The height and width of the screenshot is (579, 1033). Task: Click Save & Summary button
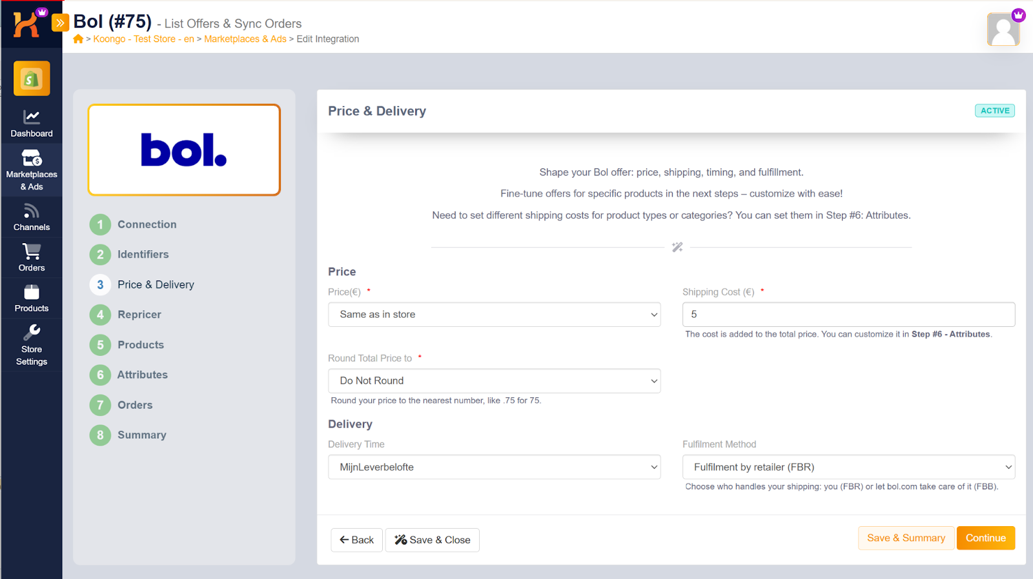click(x=906, y=538)
